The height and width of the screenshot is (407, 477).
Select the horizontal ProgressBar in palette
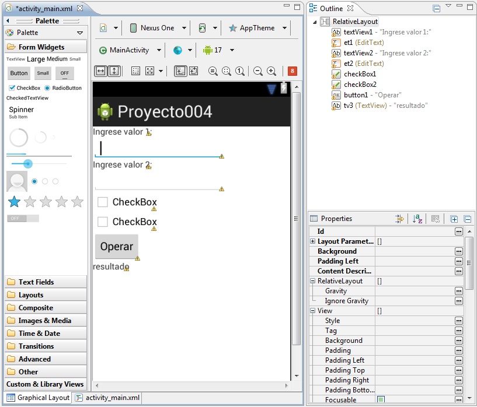39,155
